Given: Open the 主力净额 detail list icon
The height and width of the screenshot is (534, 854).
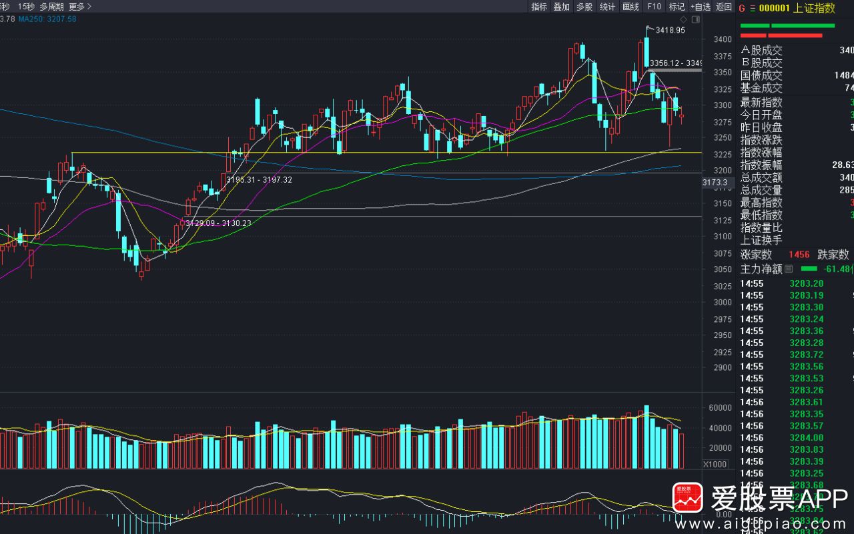Looking at the screenshot, I should tap(789, 269).
